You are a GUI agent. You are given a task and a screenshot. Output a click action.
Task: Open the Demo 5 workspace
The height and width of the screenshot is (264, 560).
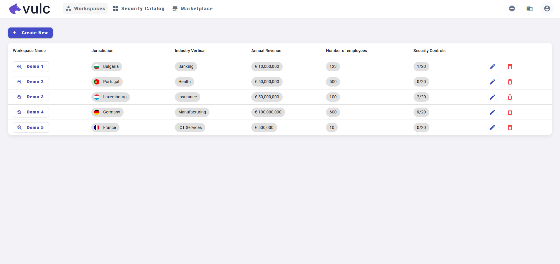(x=31, y=127)
